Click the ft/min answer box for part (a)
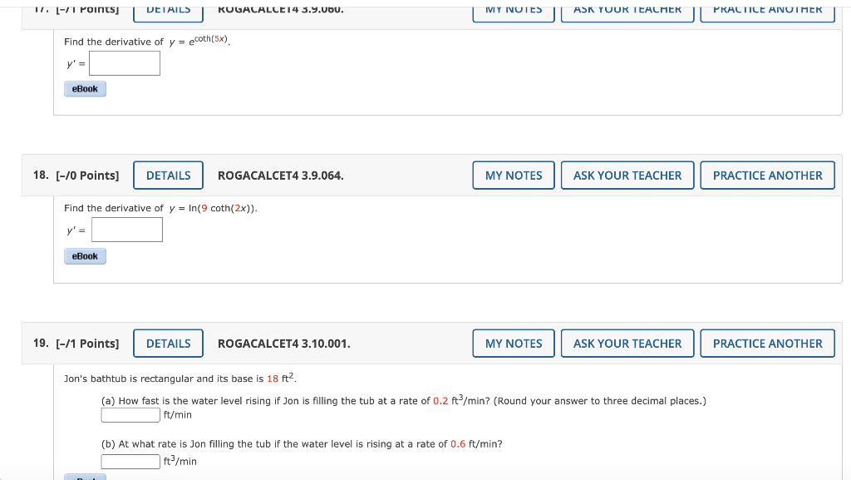This screenshot has height=480, width=851. 130,415
